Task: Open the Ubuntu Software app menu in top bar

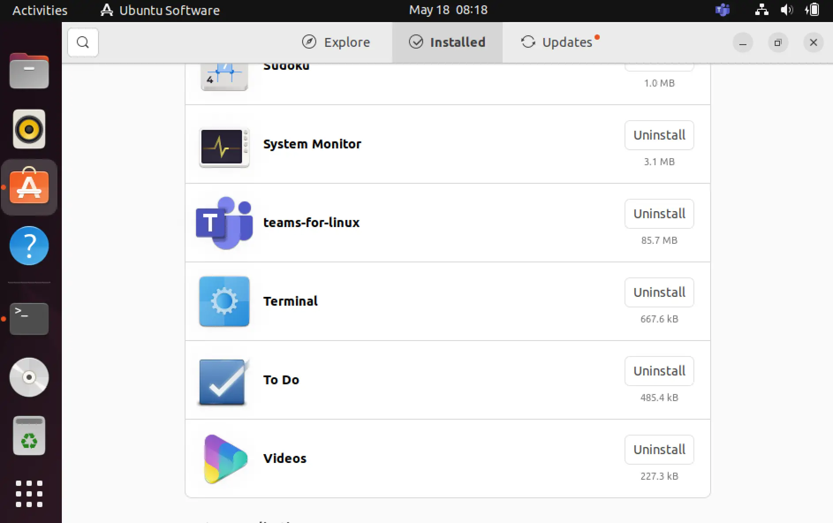Action: coord(160,10)
